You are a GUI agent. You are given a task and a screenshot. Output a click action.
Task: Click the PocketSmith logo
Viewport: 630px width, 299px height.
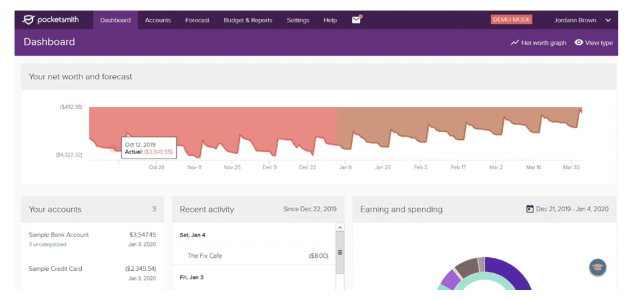click(x=50, y=20)
